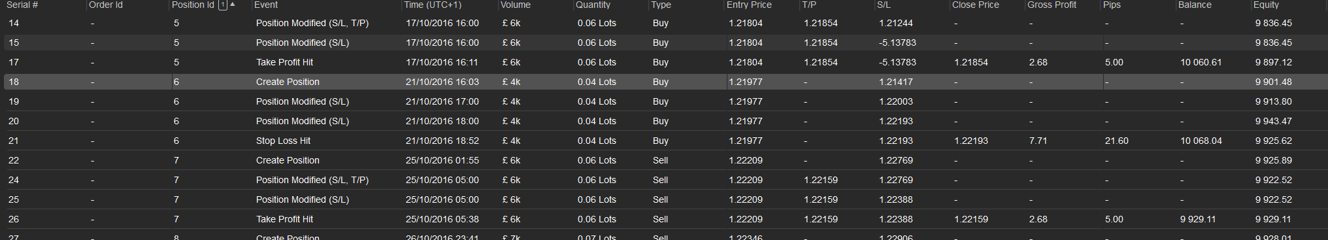Click the S/L value -5.13783 in row 15

coord(897,43)
